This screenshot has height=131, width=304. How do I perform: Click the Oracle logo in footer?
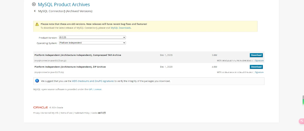point(41,107)
